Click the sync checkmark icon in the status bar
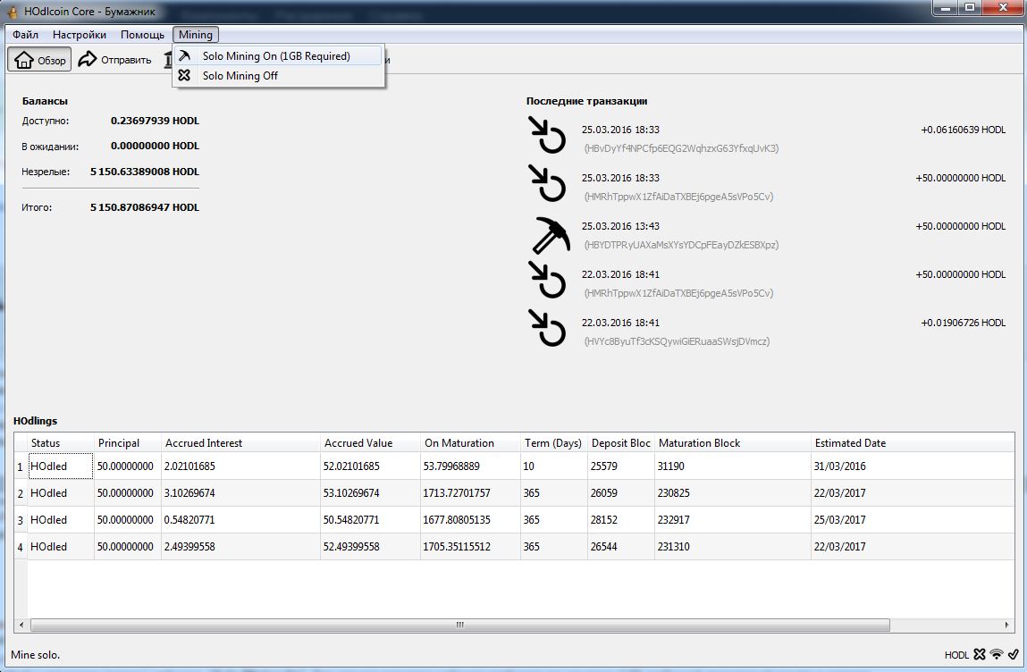Image resolution: width=1027 pixels, height=672 pixels. [1013, 654]
